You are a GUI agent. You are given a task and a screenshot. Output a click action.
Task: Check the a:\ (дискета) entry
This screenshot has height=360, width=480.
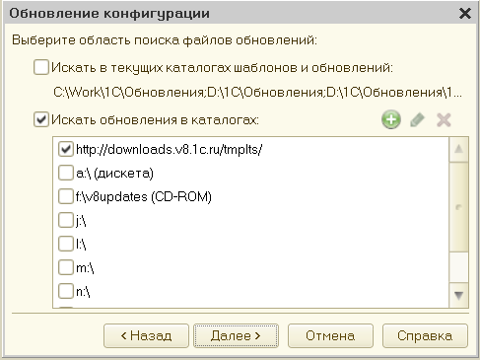click(x=66, y=173)
